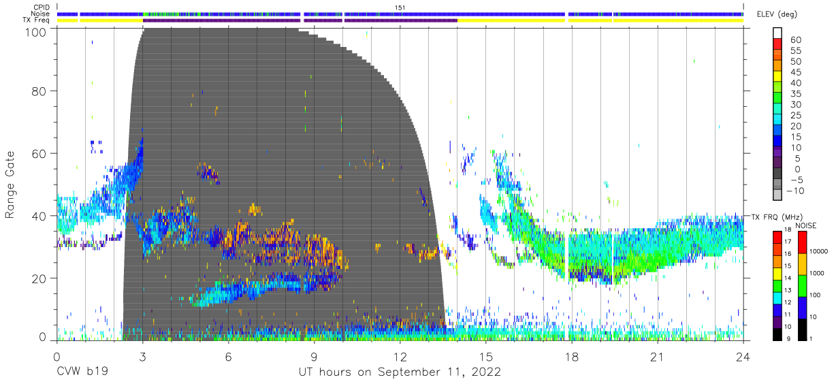836x386 pixels.
Task: Select the dark gray 0 to -5 elevation segment
Action: pyautogui.click(x=777, y=174)
